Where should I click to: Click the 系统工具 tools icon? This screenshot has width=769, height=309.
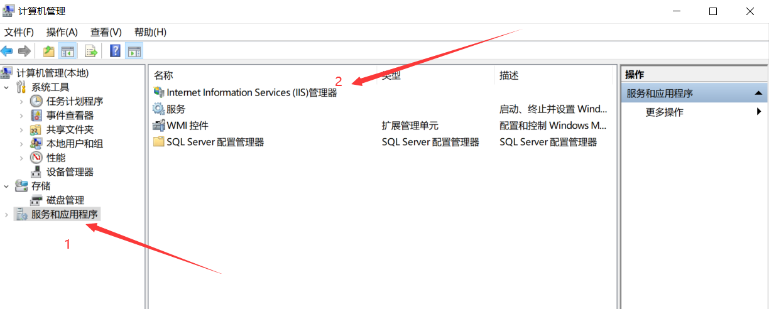pos(22,87)
